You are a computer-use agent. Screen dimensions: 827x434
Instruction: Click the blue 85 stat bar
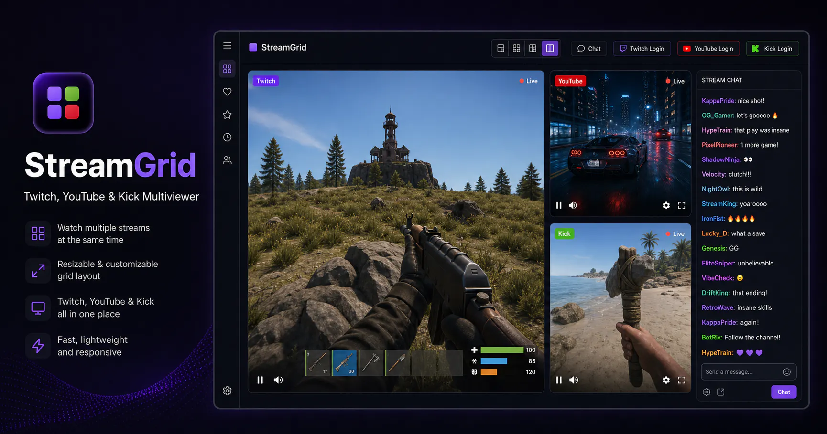pyautogui.click(x=494, y=361)
